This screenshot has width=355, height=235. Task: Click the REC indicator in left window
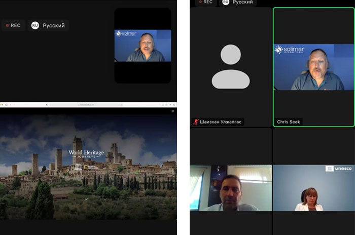click(x=13, y=25)
